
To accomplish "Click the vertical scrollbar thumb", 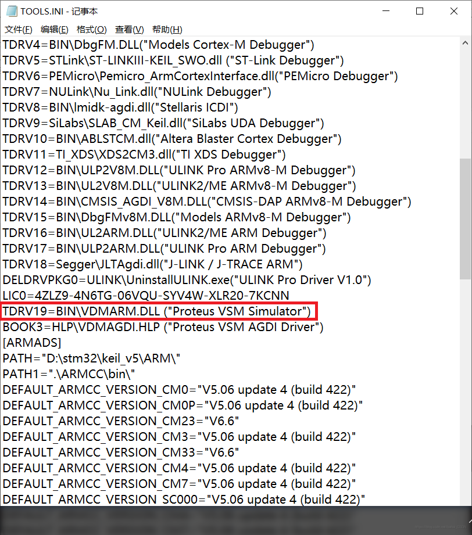I will (x=465, y=219).
